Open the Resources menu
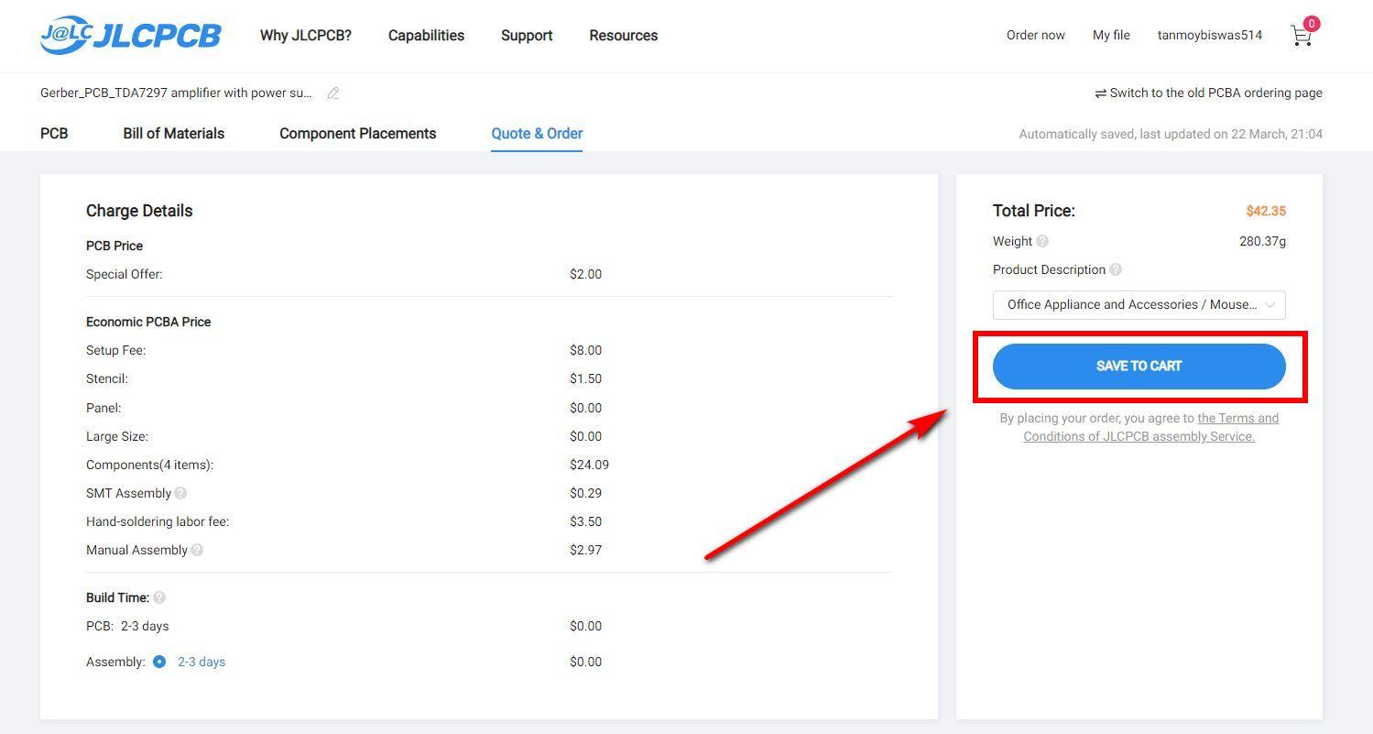This screenshot has width=1373, height=734. click(624, 35)
